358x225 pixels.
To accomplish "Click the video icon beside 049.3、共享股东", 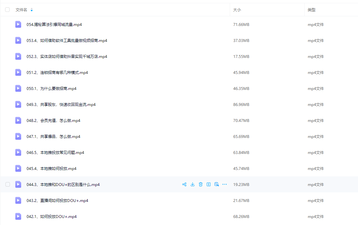I will (18, 104).
